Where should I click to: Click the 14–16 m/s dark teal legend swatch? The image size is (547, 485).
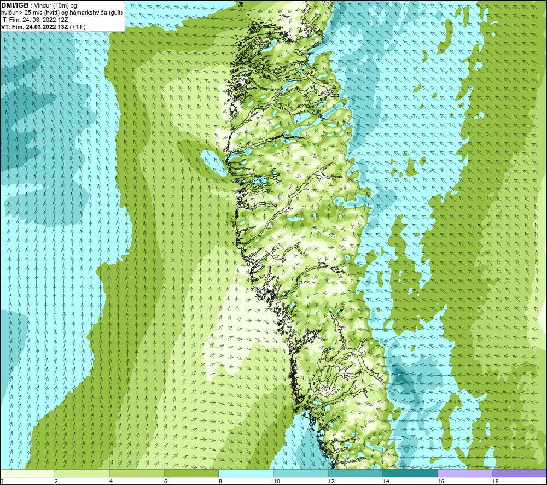(410, 473)
